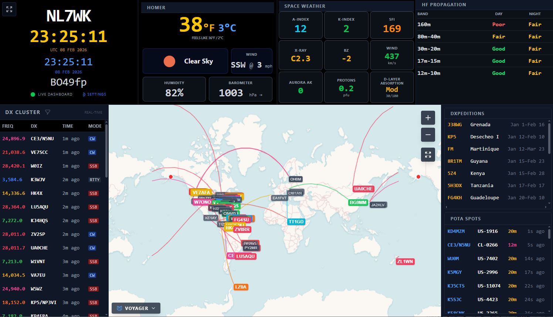Screen dimensions: 553x317
Task: Select CE3/N5NU POTA spot CL-0266
Action: tap(496, 245)
